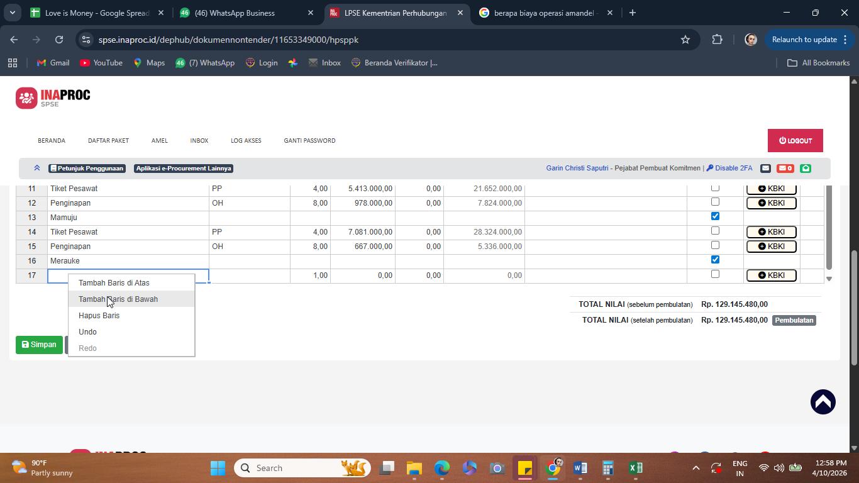Click the scroll-to-top round arrow icon
The height and width of the screenshot is (483, 859).
(823, 402)
